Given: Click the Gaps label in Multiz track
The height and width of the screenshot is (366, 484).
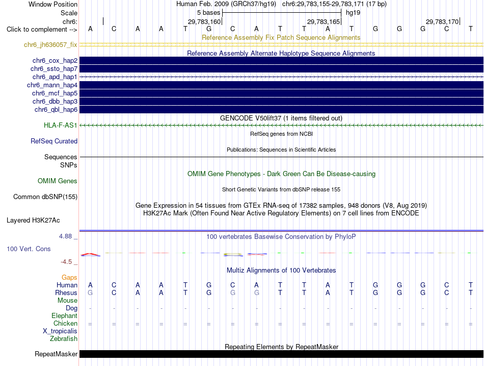Looking at the screenshot, I should coord(69,278).
